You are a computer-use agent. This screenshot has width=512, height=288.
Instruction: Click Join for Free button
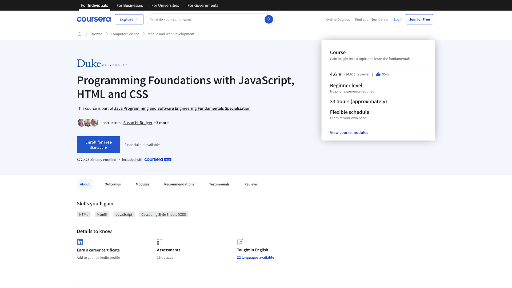pos(419,19)
